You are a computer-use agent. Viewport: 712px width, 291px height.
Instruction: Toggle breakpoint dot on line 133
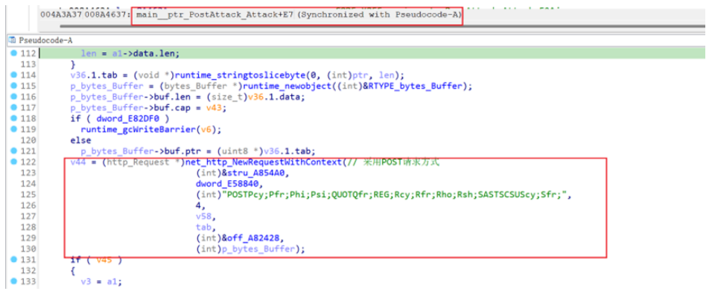tap(13, 282)
